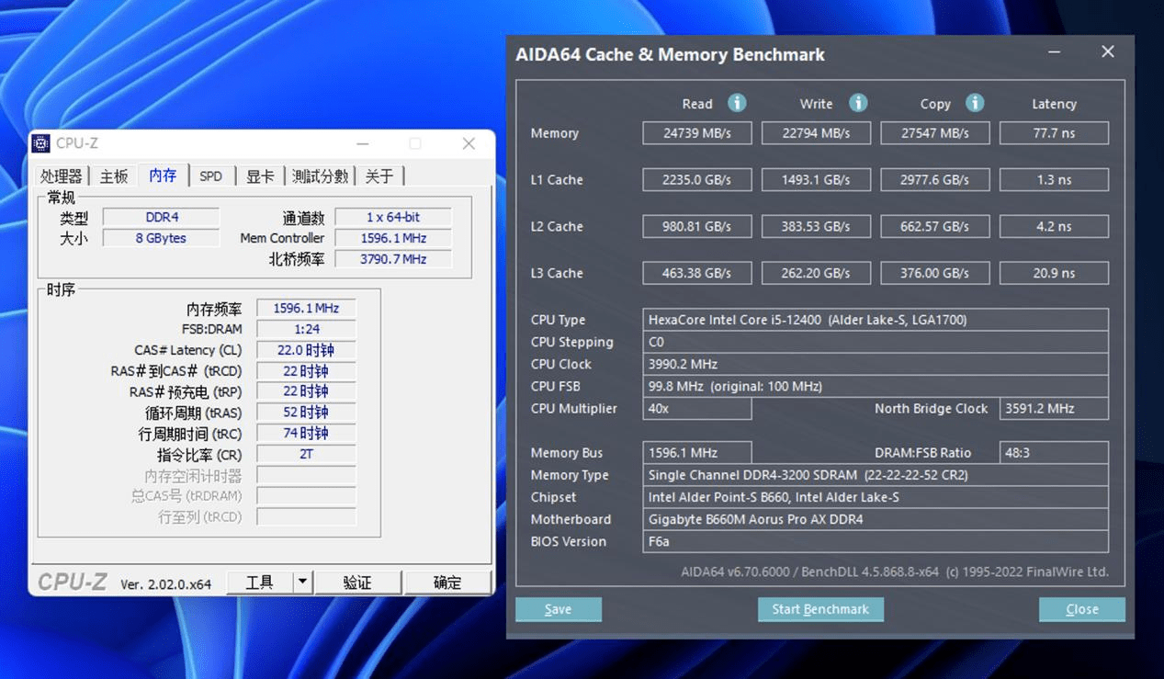Switch to the 主板 tab
1164x679 pixels.
coord(114,176)
